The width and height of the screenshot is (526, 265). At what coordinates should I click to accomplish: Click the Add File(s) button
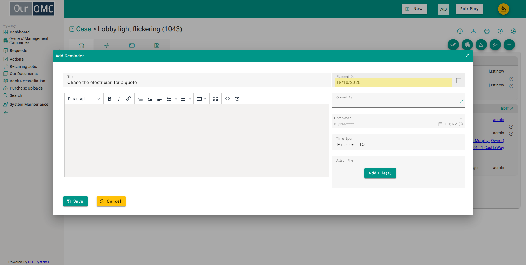380,173
